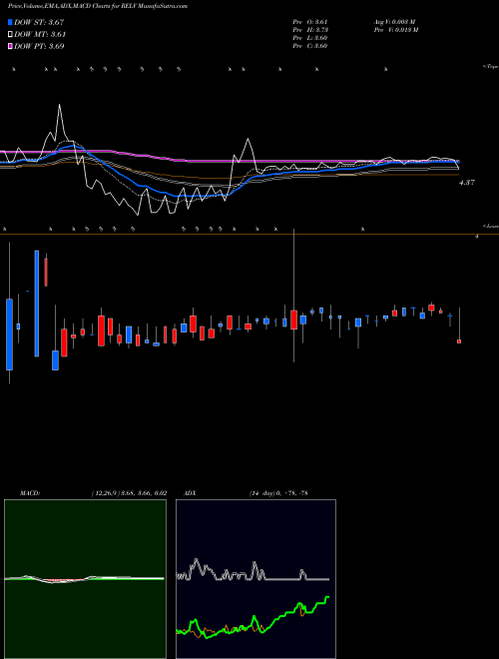Open the ADX chart panel

pos(255,579)
